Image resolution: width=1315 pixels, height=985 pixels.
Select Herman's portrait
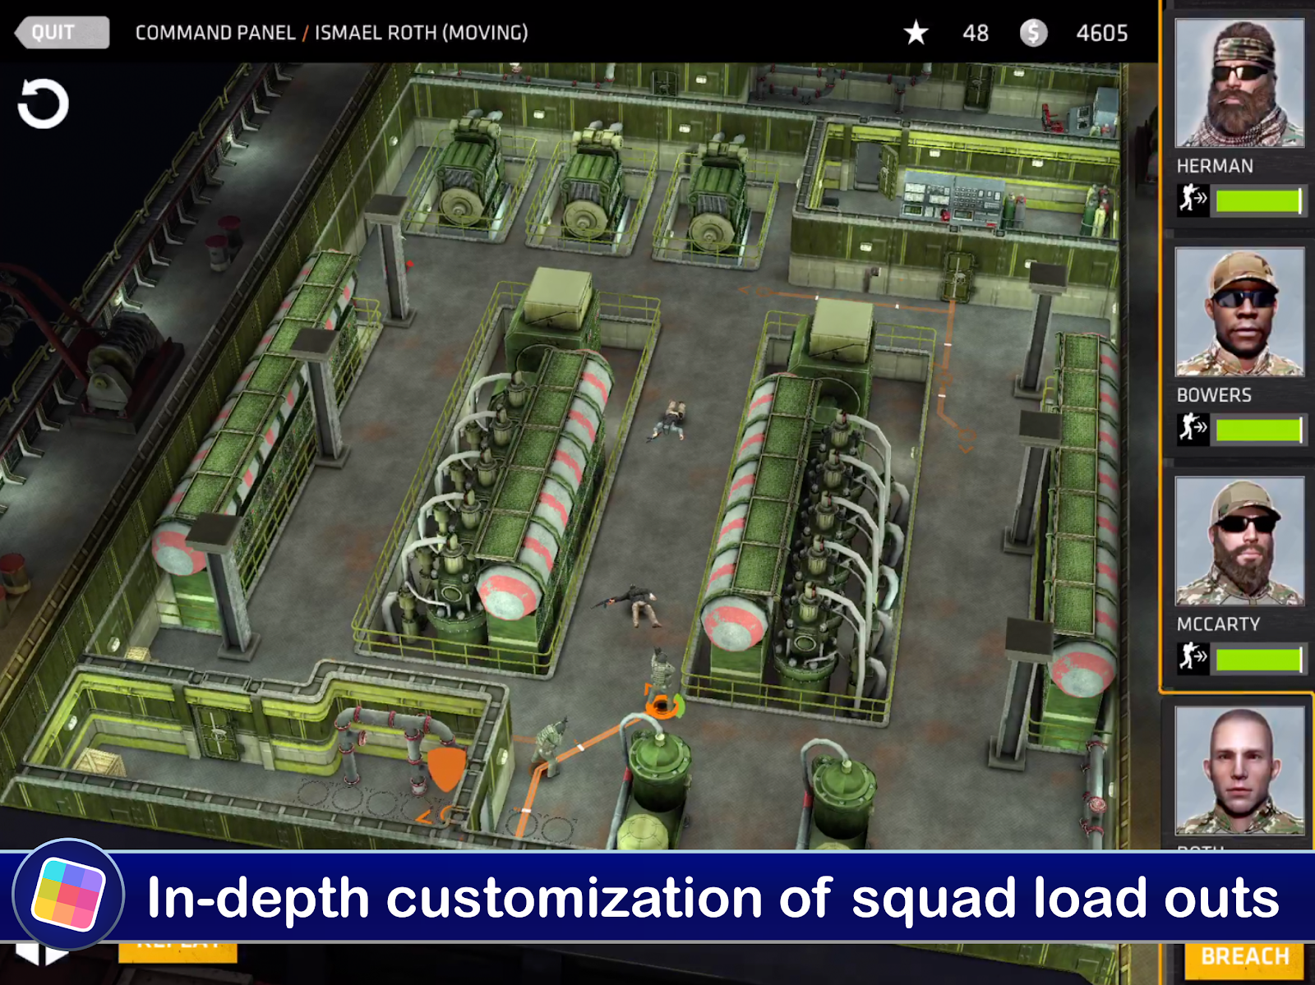tap(1239, 83)
